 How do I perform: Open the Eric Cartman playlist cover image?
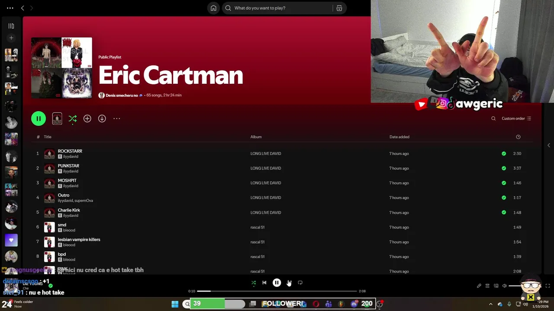pos(61,68)
